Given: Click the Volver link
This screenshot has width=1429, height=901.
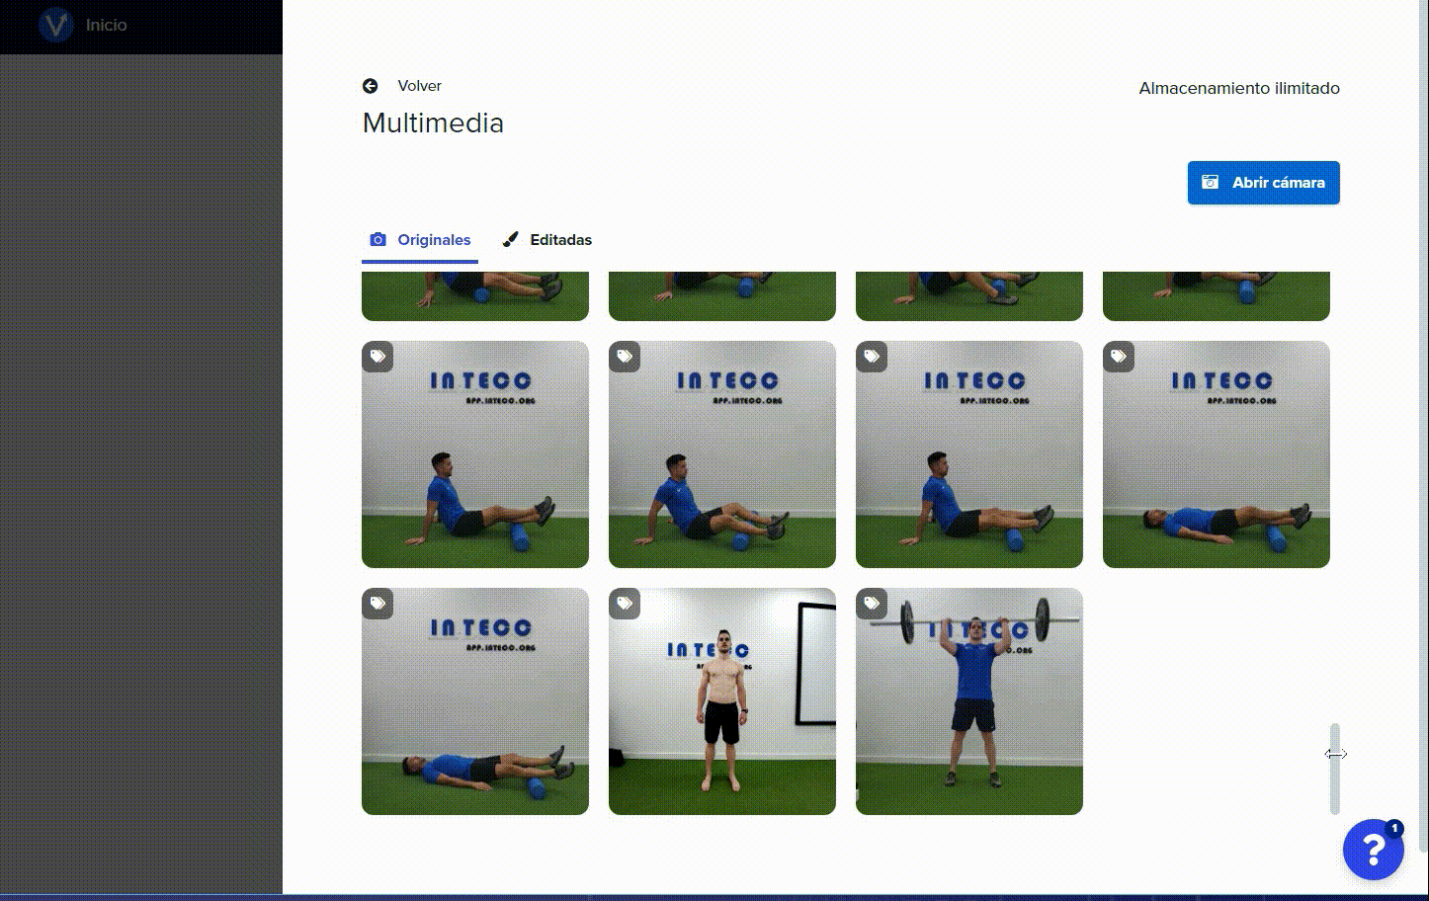Looking at the screenshot, I should [419, 86].
